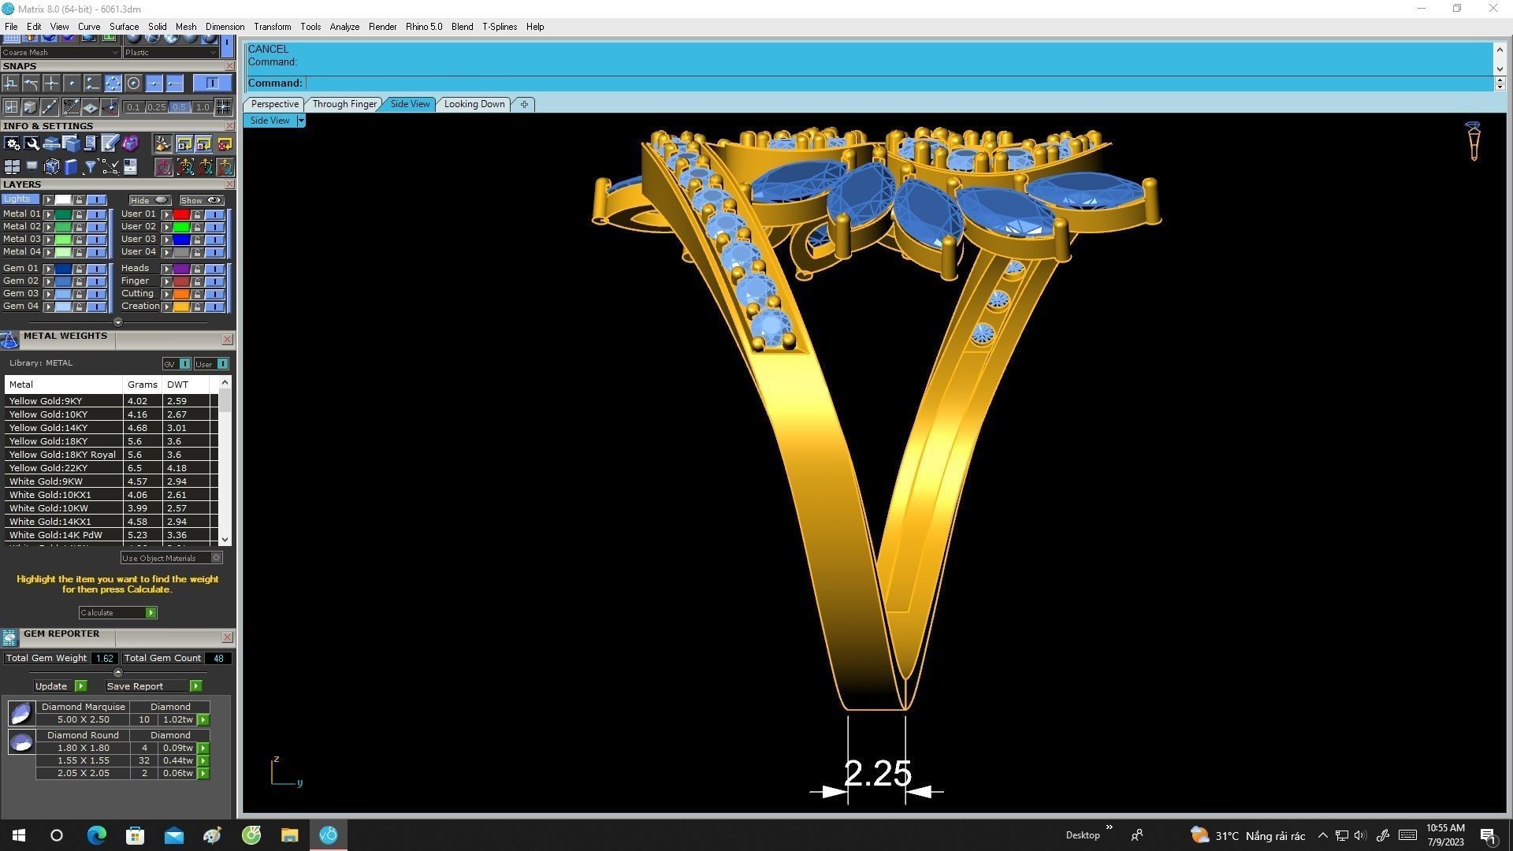Image resolution: width=1513 pixels, height=851 pixels.
Task: Toggle visibility switch of User 02 layer
Action: (x=214, y=227)
